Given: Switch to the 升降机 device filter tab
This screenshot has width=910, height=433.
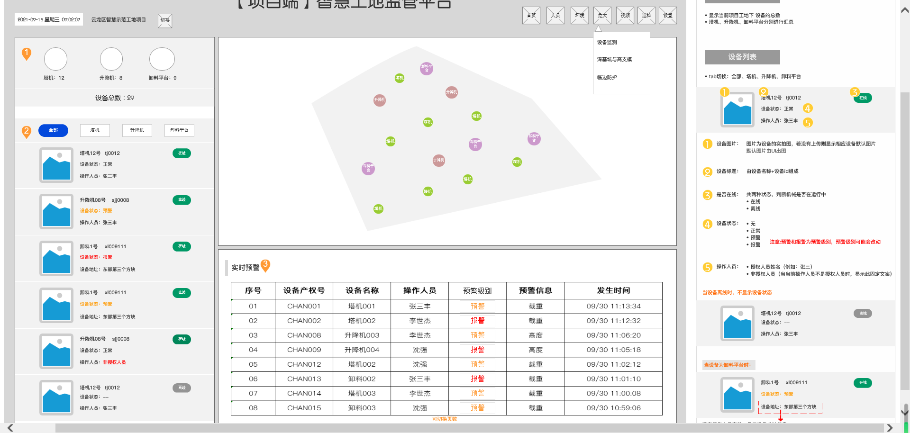Looking at the screenshot, I should [137, 130].
